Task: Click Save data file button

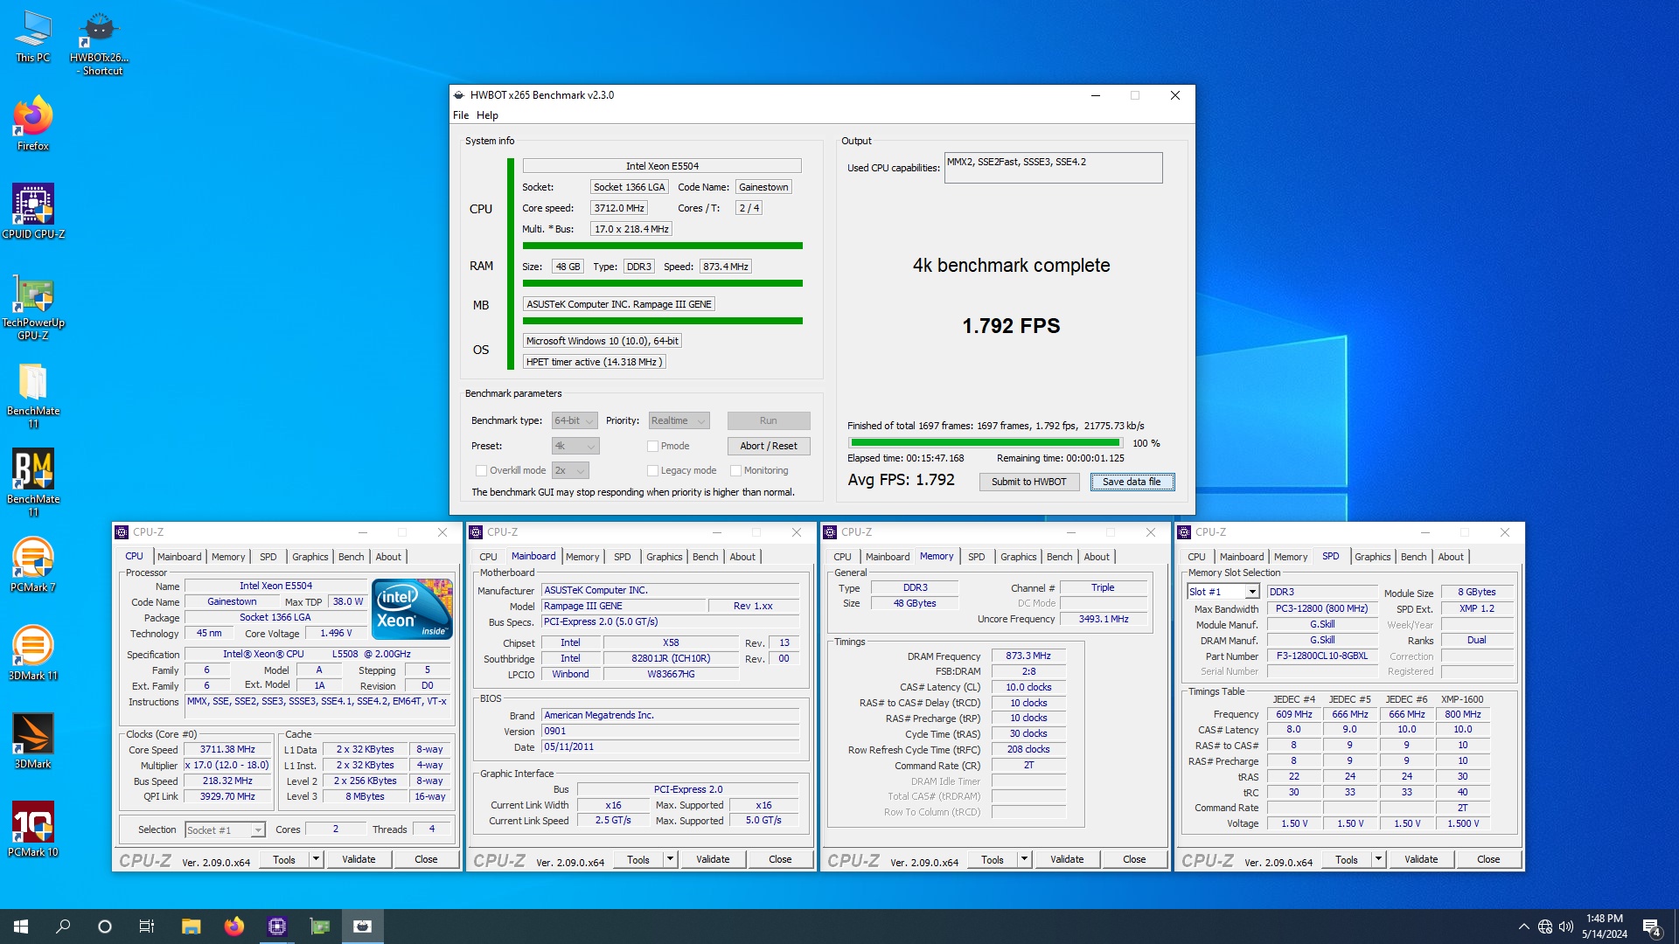Action: 1132,482
